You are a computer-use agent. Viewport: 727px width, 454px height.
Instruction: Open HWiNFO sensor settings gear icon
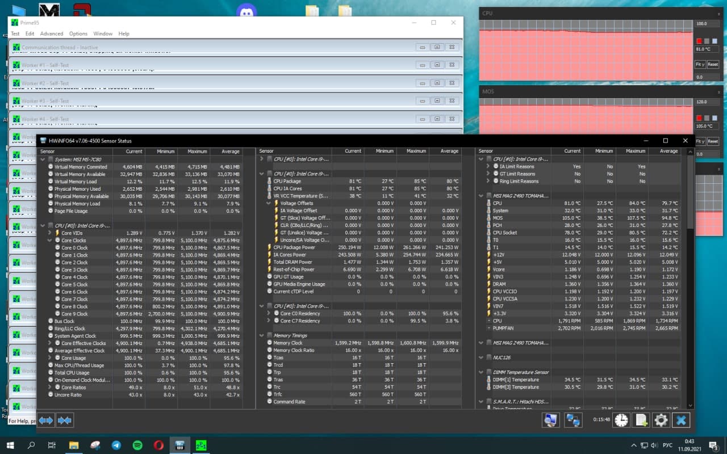tap(661, 420)
